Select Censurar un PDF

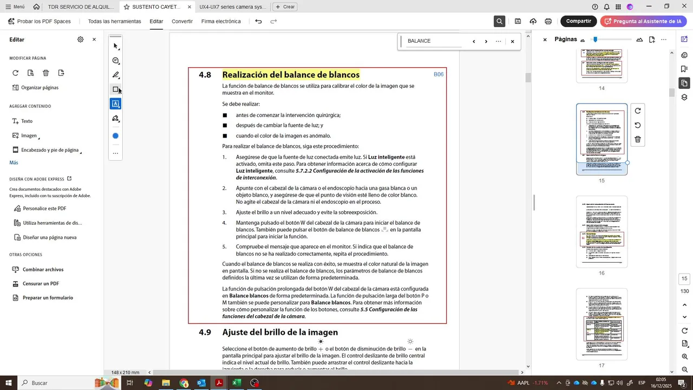click(36, 284)
